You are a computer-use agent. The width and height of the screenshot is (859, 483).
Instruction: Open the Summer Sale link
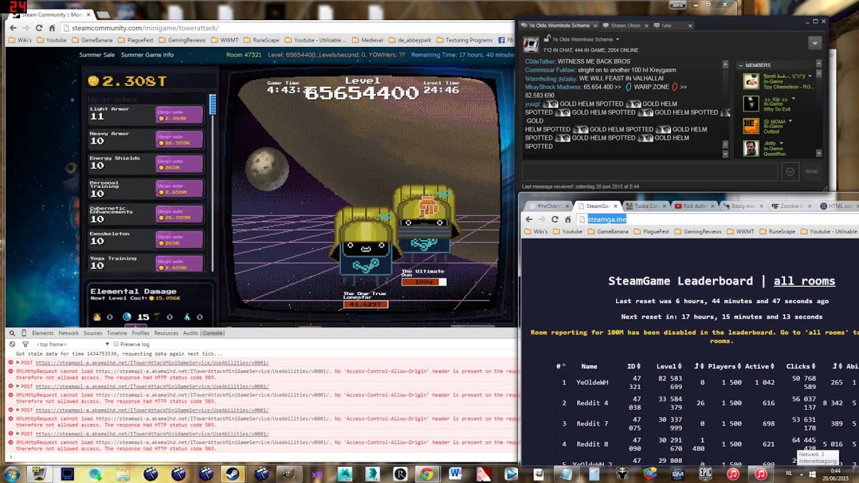point(97,55)
